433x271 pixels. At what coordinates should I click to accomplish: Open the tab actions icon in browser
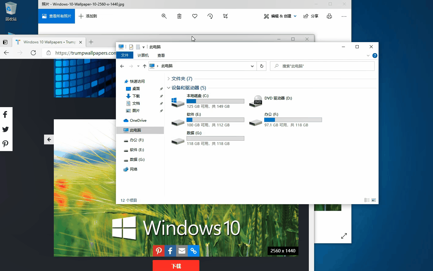(5, 42)
